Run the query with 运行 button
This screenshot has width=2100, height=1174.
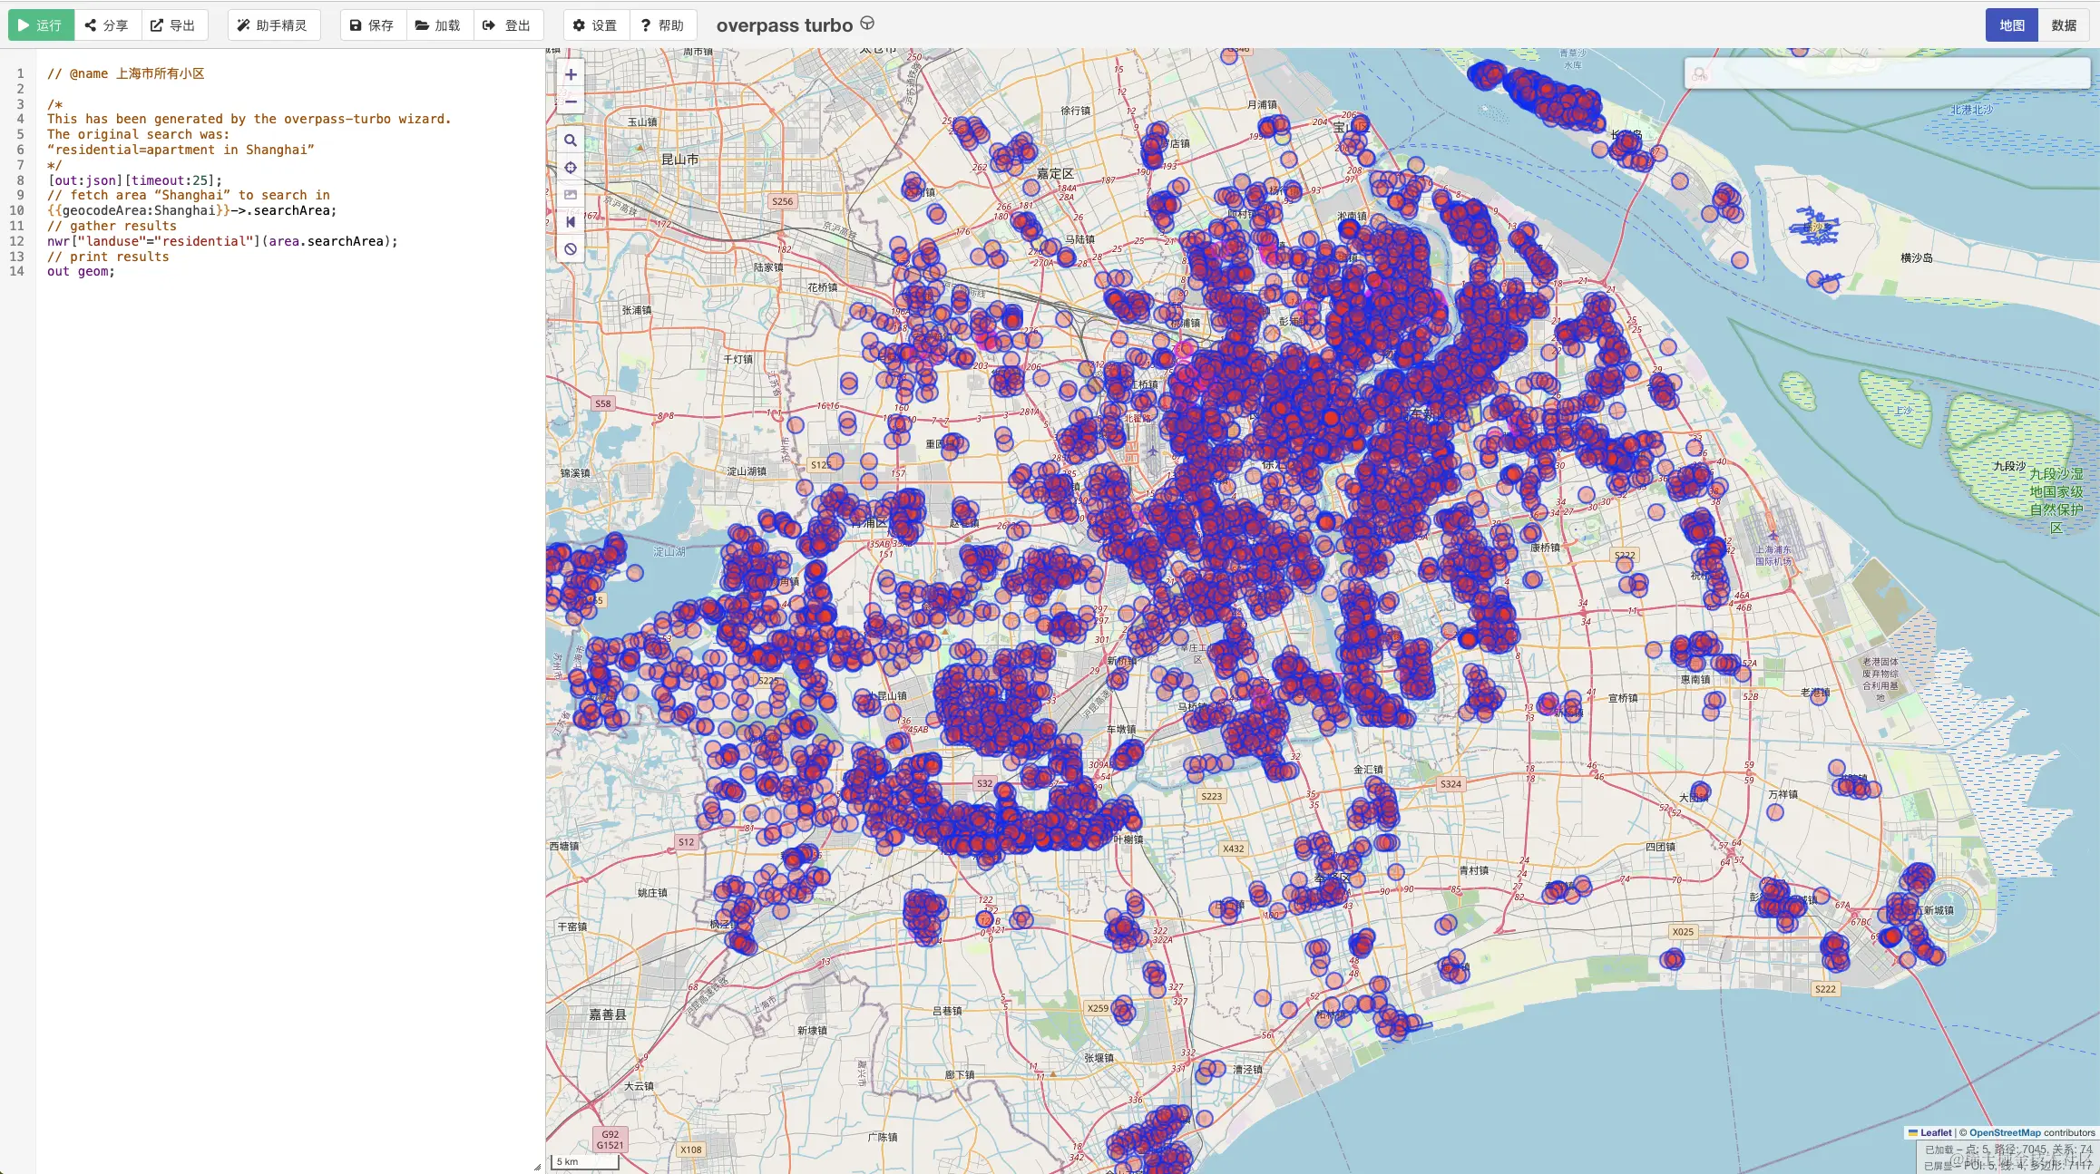coord(41,25)
